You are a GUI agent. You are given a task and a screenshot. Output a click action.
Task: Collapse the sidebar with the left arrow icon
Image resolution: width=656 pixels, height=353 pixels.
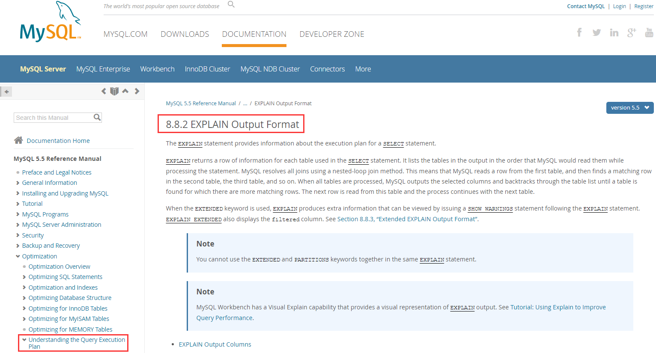tap(6, 92)
